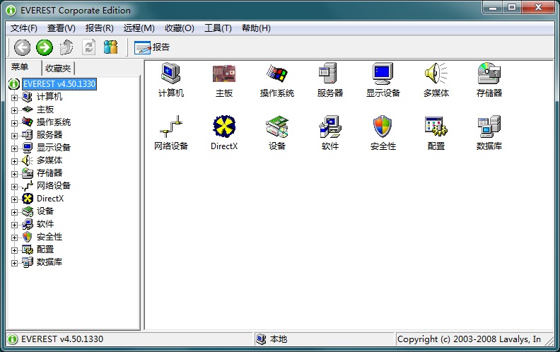Expand the DirectX tree node
The height and width of the screenshot is (352, 560).
(x=14, y=199)
